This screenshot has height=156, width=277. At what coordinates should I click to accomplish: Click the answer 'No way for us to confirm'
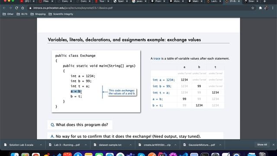(x=128, y=136)
